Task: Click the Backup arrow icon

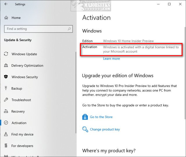Action: 6,88
